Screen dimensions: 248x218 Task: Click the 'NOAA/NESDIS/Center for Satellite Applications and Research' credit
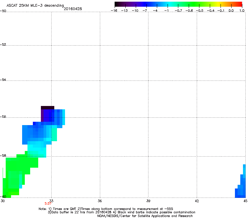(x=145, y=216)
